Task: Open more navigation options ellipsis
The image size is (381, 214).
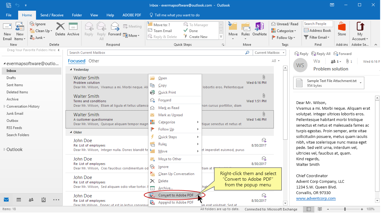Action: tap(56, 200)
